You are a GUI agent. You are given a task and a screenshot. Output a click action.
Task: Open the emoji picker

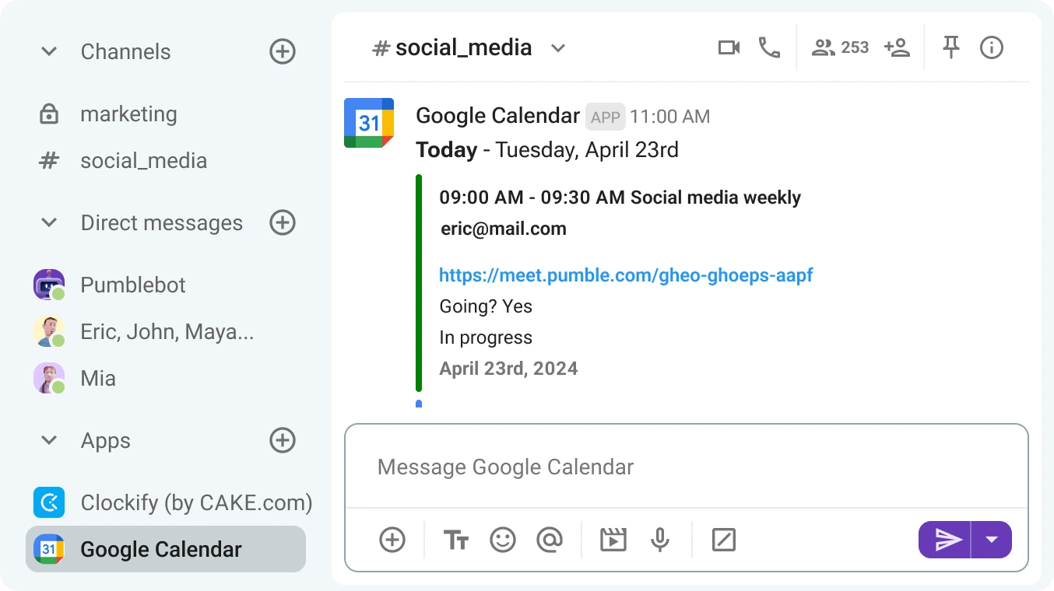tap(503, 540)
